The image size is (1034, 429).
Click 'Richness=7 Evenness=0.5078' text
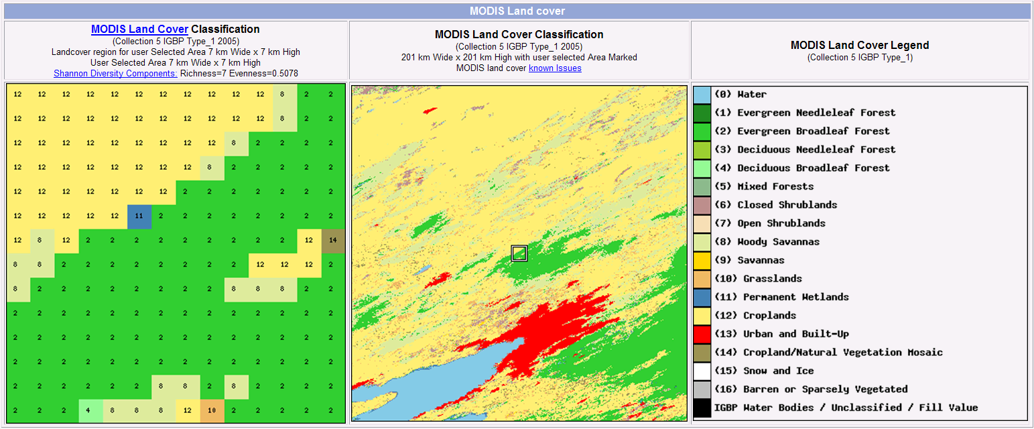coord(239,73)
